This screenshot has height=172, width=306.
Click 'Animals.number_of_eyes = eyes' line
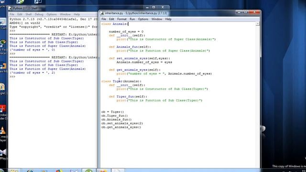(144, 62)
